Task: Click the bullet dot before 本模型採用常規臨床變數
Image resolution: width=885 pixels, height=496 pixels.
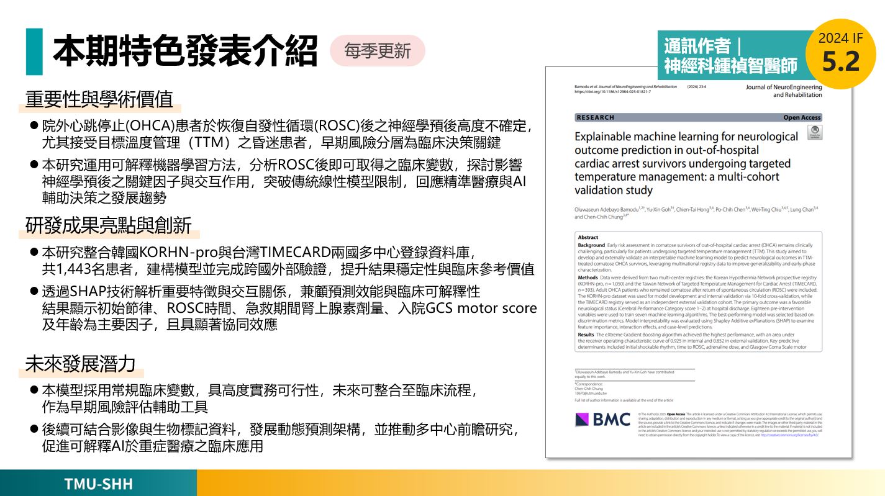Action: 35,390
